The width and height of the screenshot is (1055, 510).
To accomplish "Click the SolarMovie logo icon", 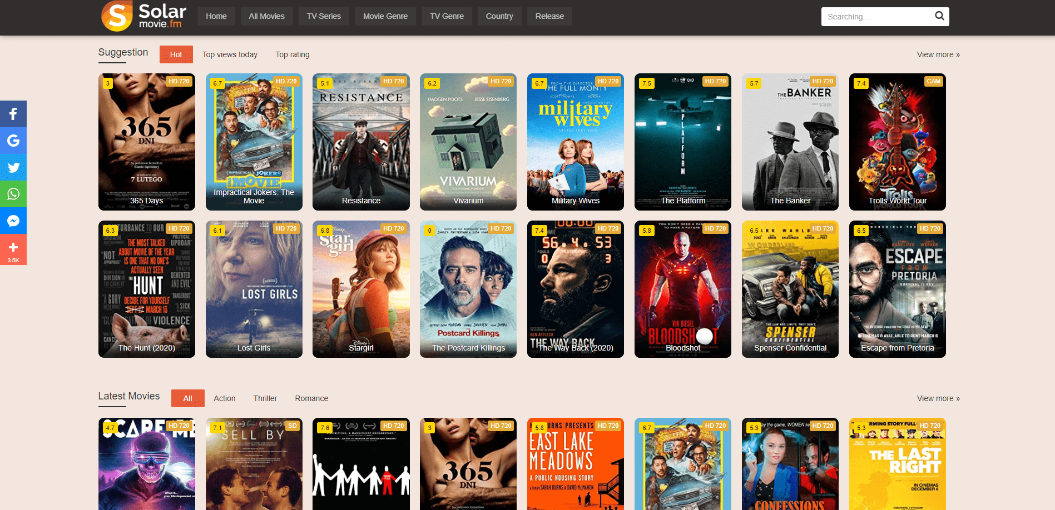I will [x=117, y=16].
